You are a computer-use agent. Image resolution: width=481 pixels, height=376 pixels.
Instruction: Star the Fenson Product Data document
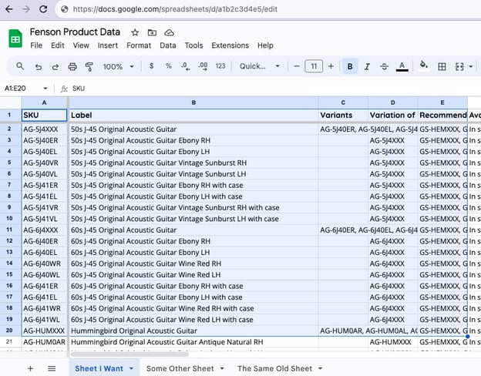pyautogui.click(x=135, y=32)
